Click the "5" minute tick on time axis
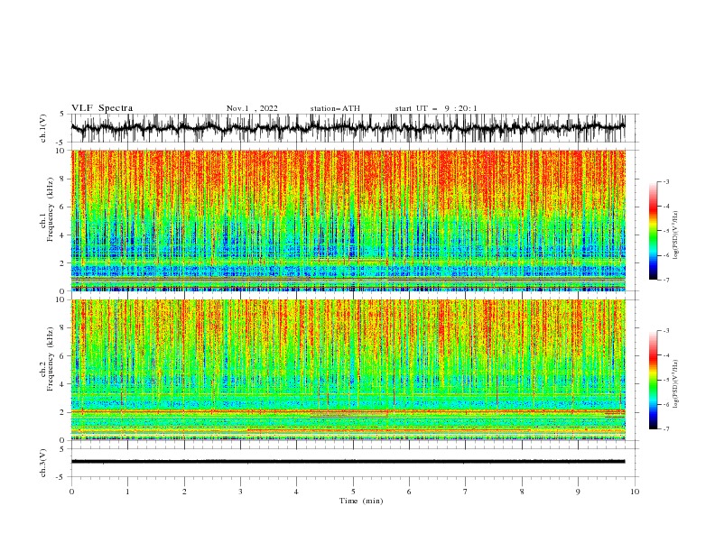This screenshot has width=715, height=552. [x=353, y=492]
